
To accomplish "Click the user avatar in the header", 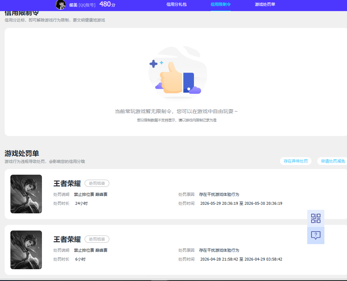I will point(61,5).
